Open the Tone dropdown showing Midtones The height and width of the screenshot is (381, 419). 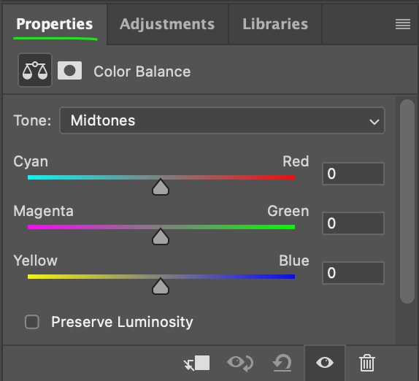pyautogui.click(x=222, y=120)
